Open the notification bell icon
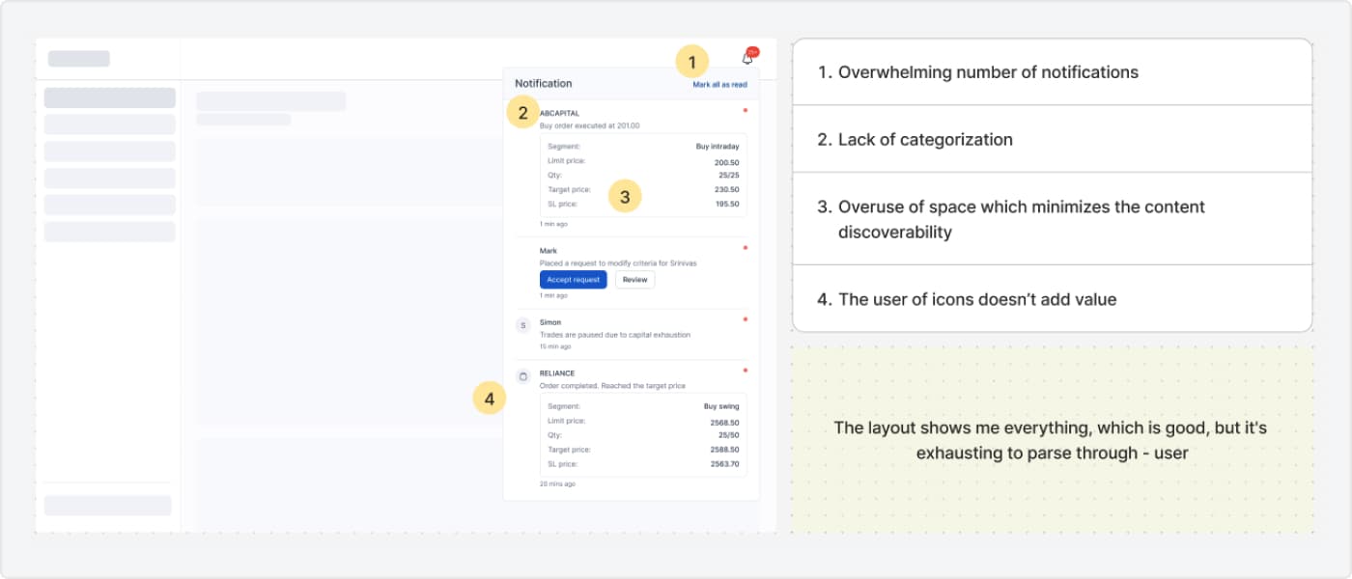 pyautogui.click(x=747, y=58)
